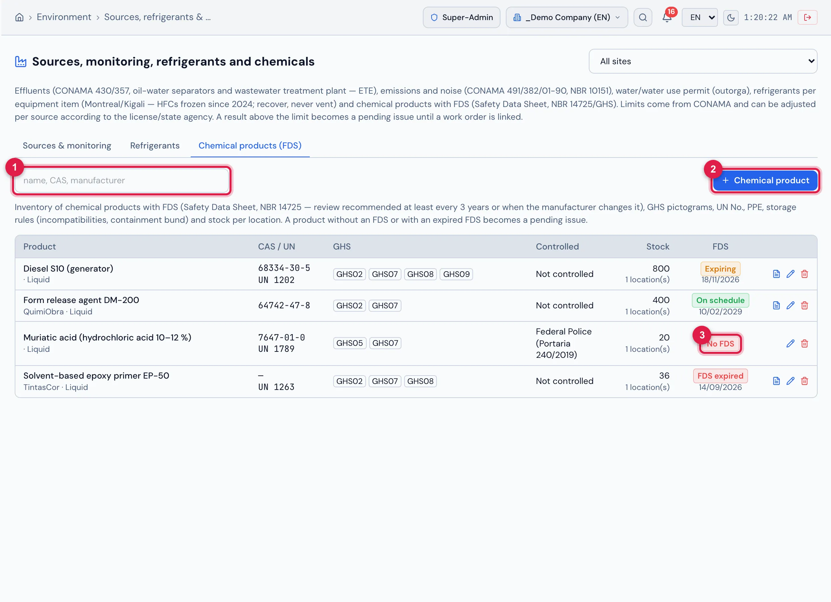Select Chemical products (FDS) tab
Image resolution: width=831 pixels, height=602 pixels.
coord(250,145)
